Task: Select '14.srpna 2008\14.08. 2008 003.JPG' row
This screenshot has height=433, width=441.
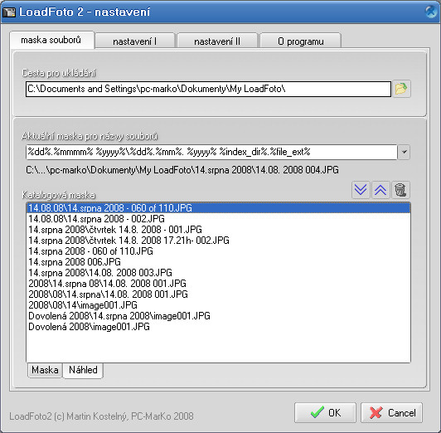Action: 218,273
